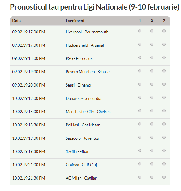The width and height of the screenshot is (181, 191).
Task: Click the Data column header
Action: (16, 21)
